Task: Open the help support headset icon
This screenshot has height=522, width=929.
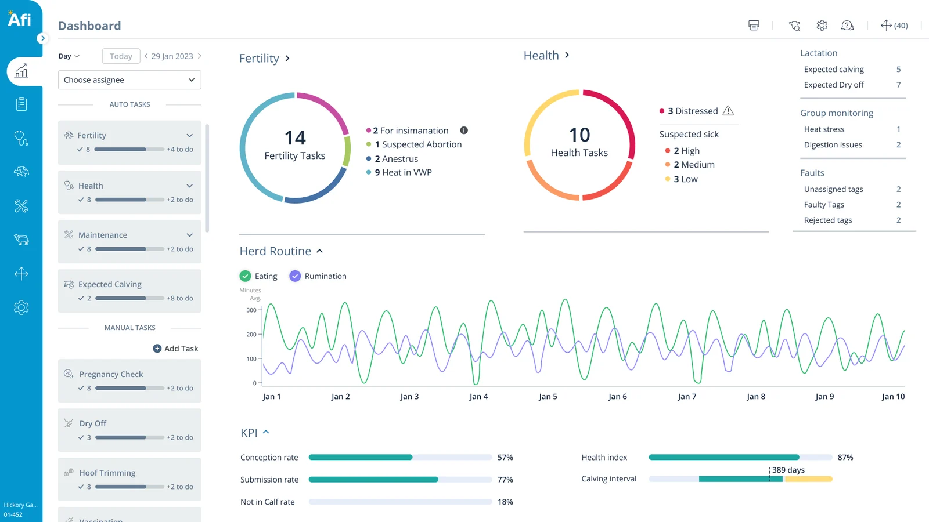Action: 848,25
